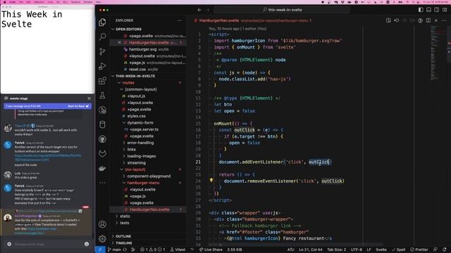
Task: Expand the loading-images folder
Action: (141, 156)
